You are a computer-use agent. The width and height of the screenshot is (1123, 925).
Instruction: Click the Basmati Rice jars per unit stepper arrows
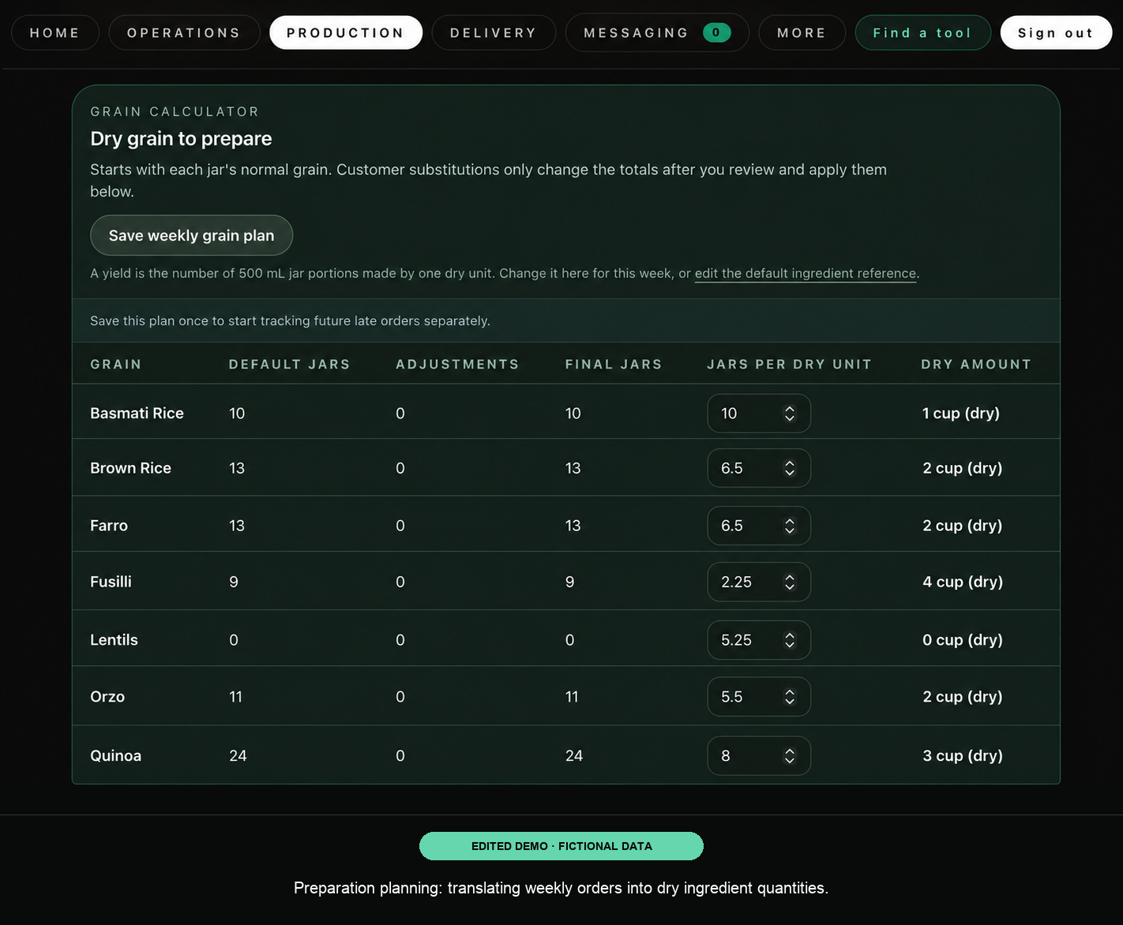coord(790,414)
